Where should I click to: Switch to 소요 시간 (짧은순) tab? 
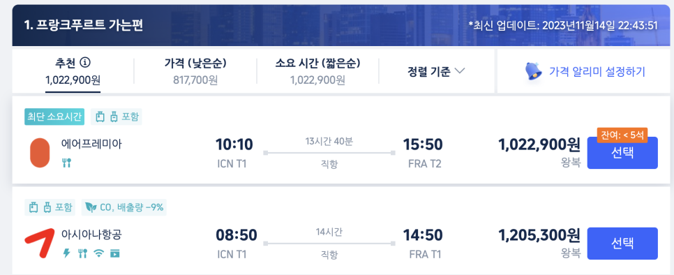point(317,71)
